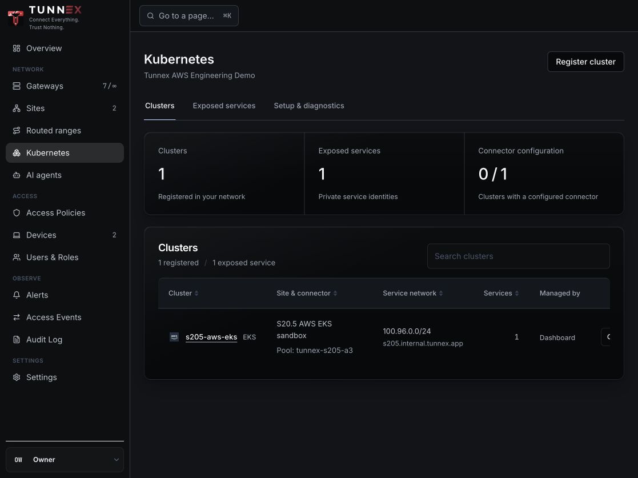
Task: Select Kubernetes in the sidebar
Action: click(x=65, y=153)
